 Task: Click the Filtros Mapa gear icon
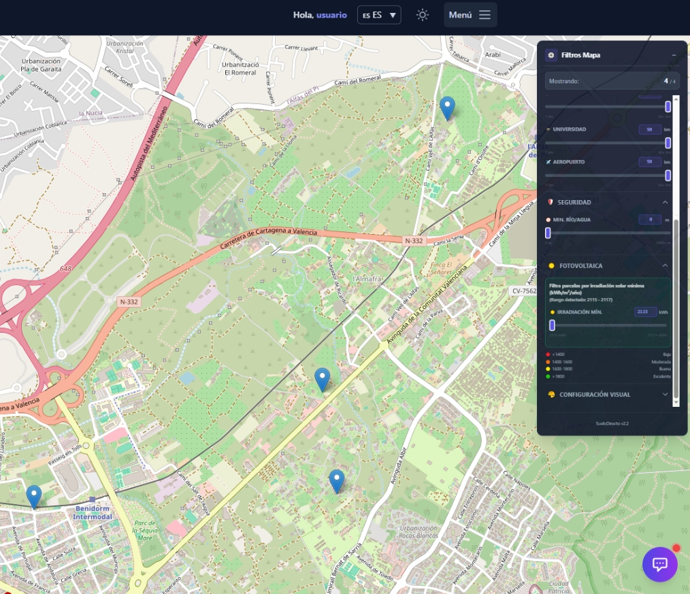pos(551,55)
